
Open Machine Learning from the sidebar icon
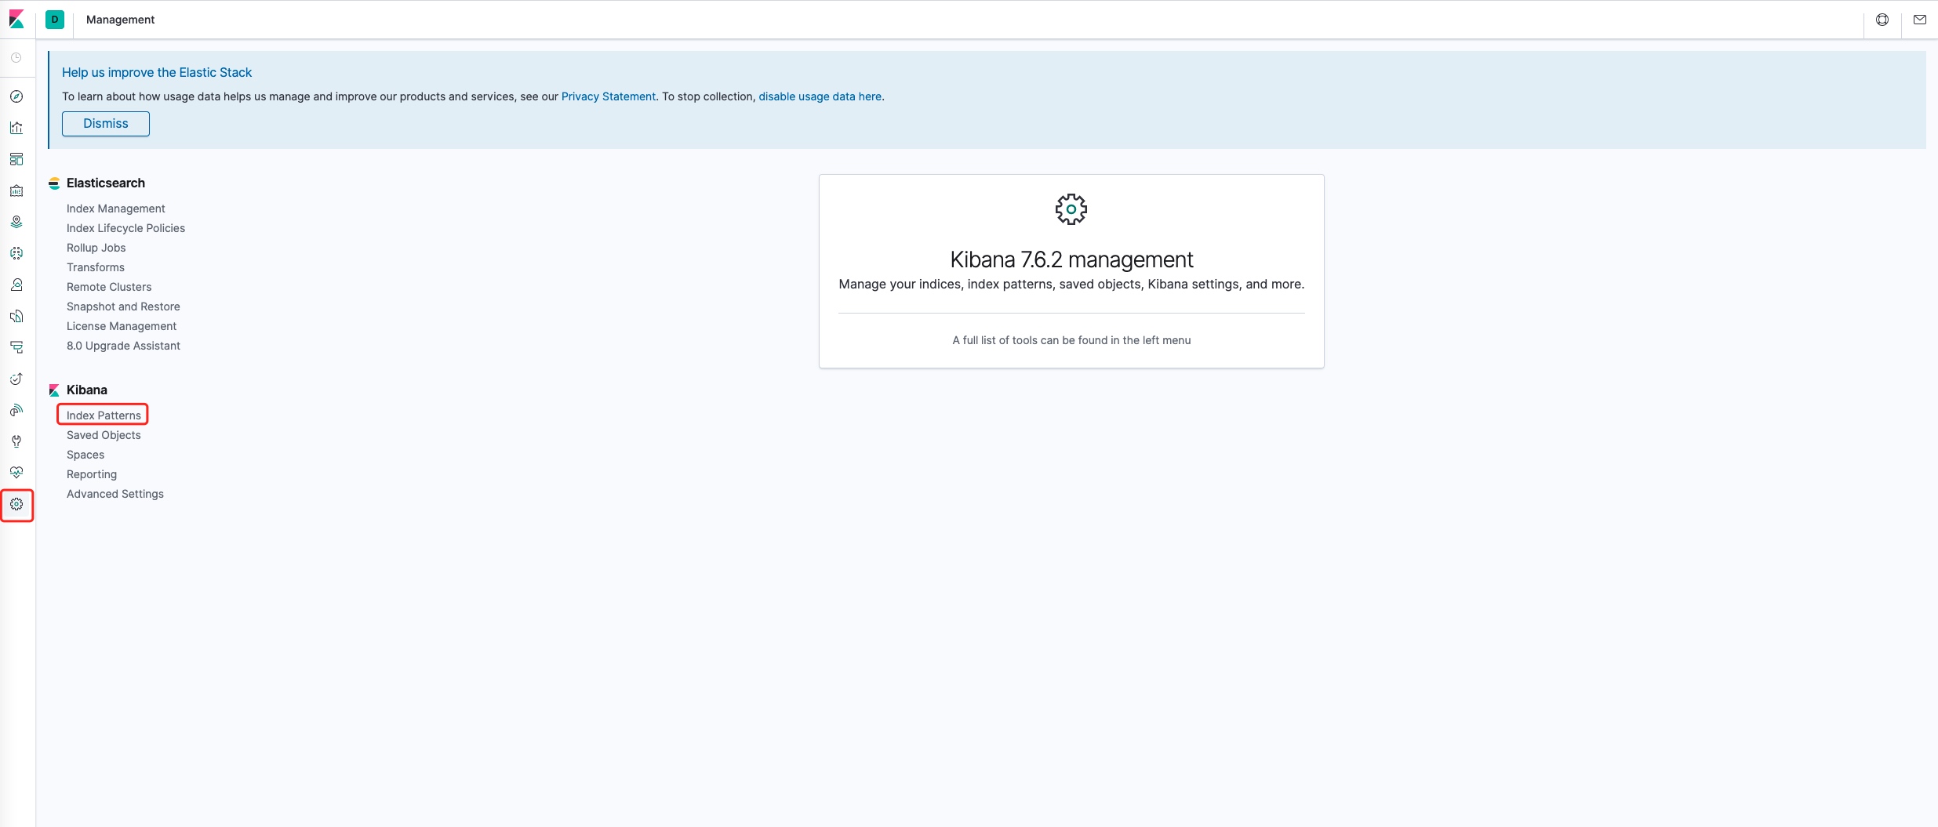(x=16, y=253)
